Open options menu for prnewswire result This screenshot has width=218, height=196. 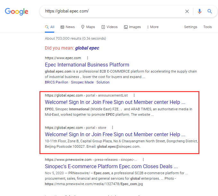143,160
